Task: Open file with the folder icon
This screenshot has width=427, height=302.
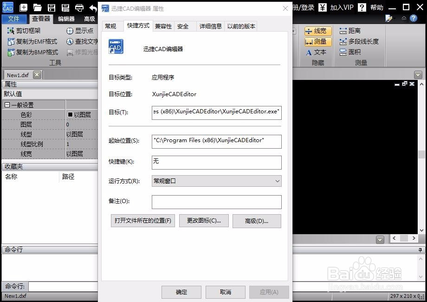Action: [x=37, y=7]
